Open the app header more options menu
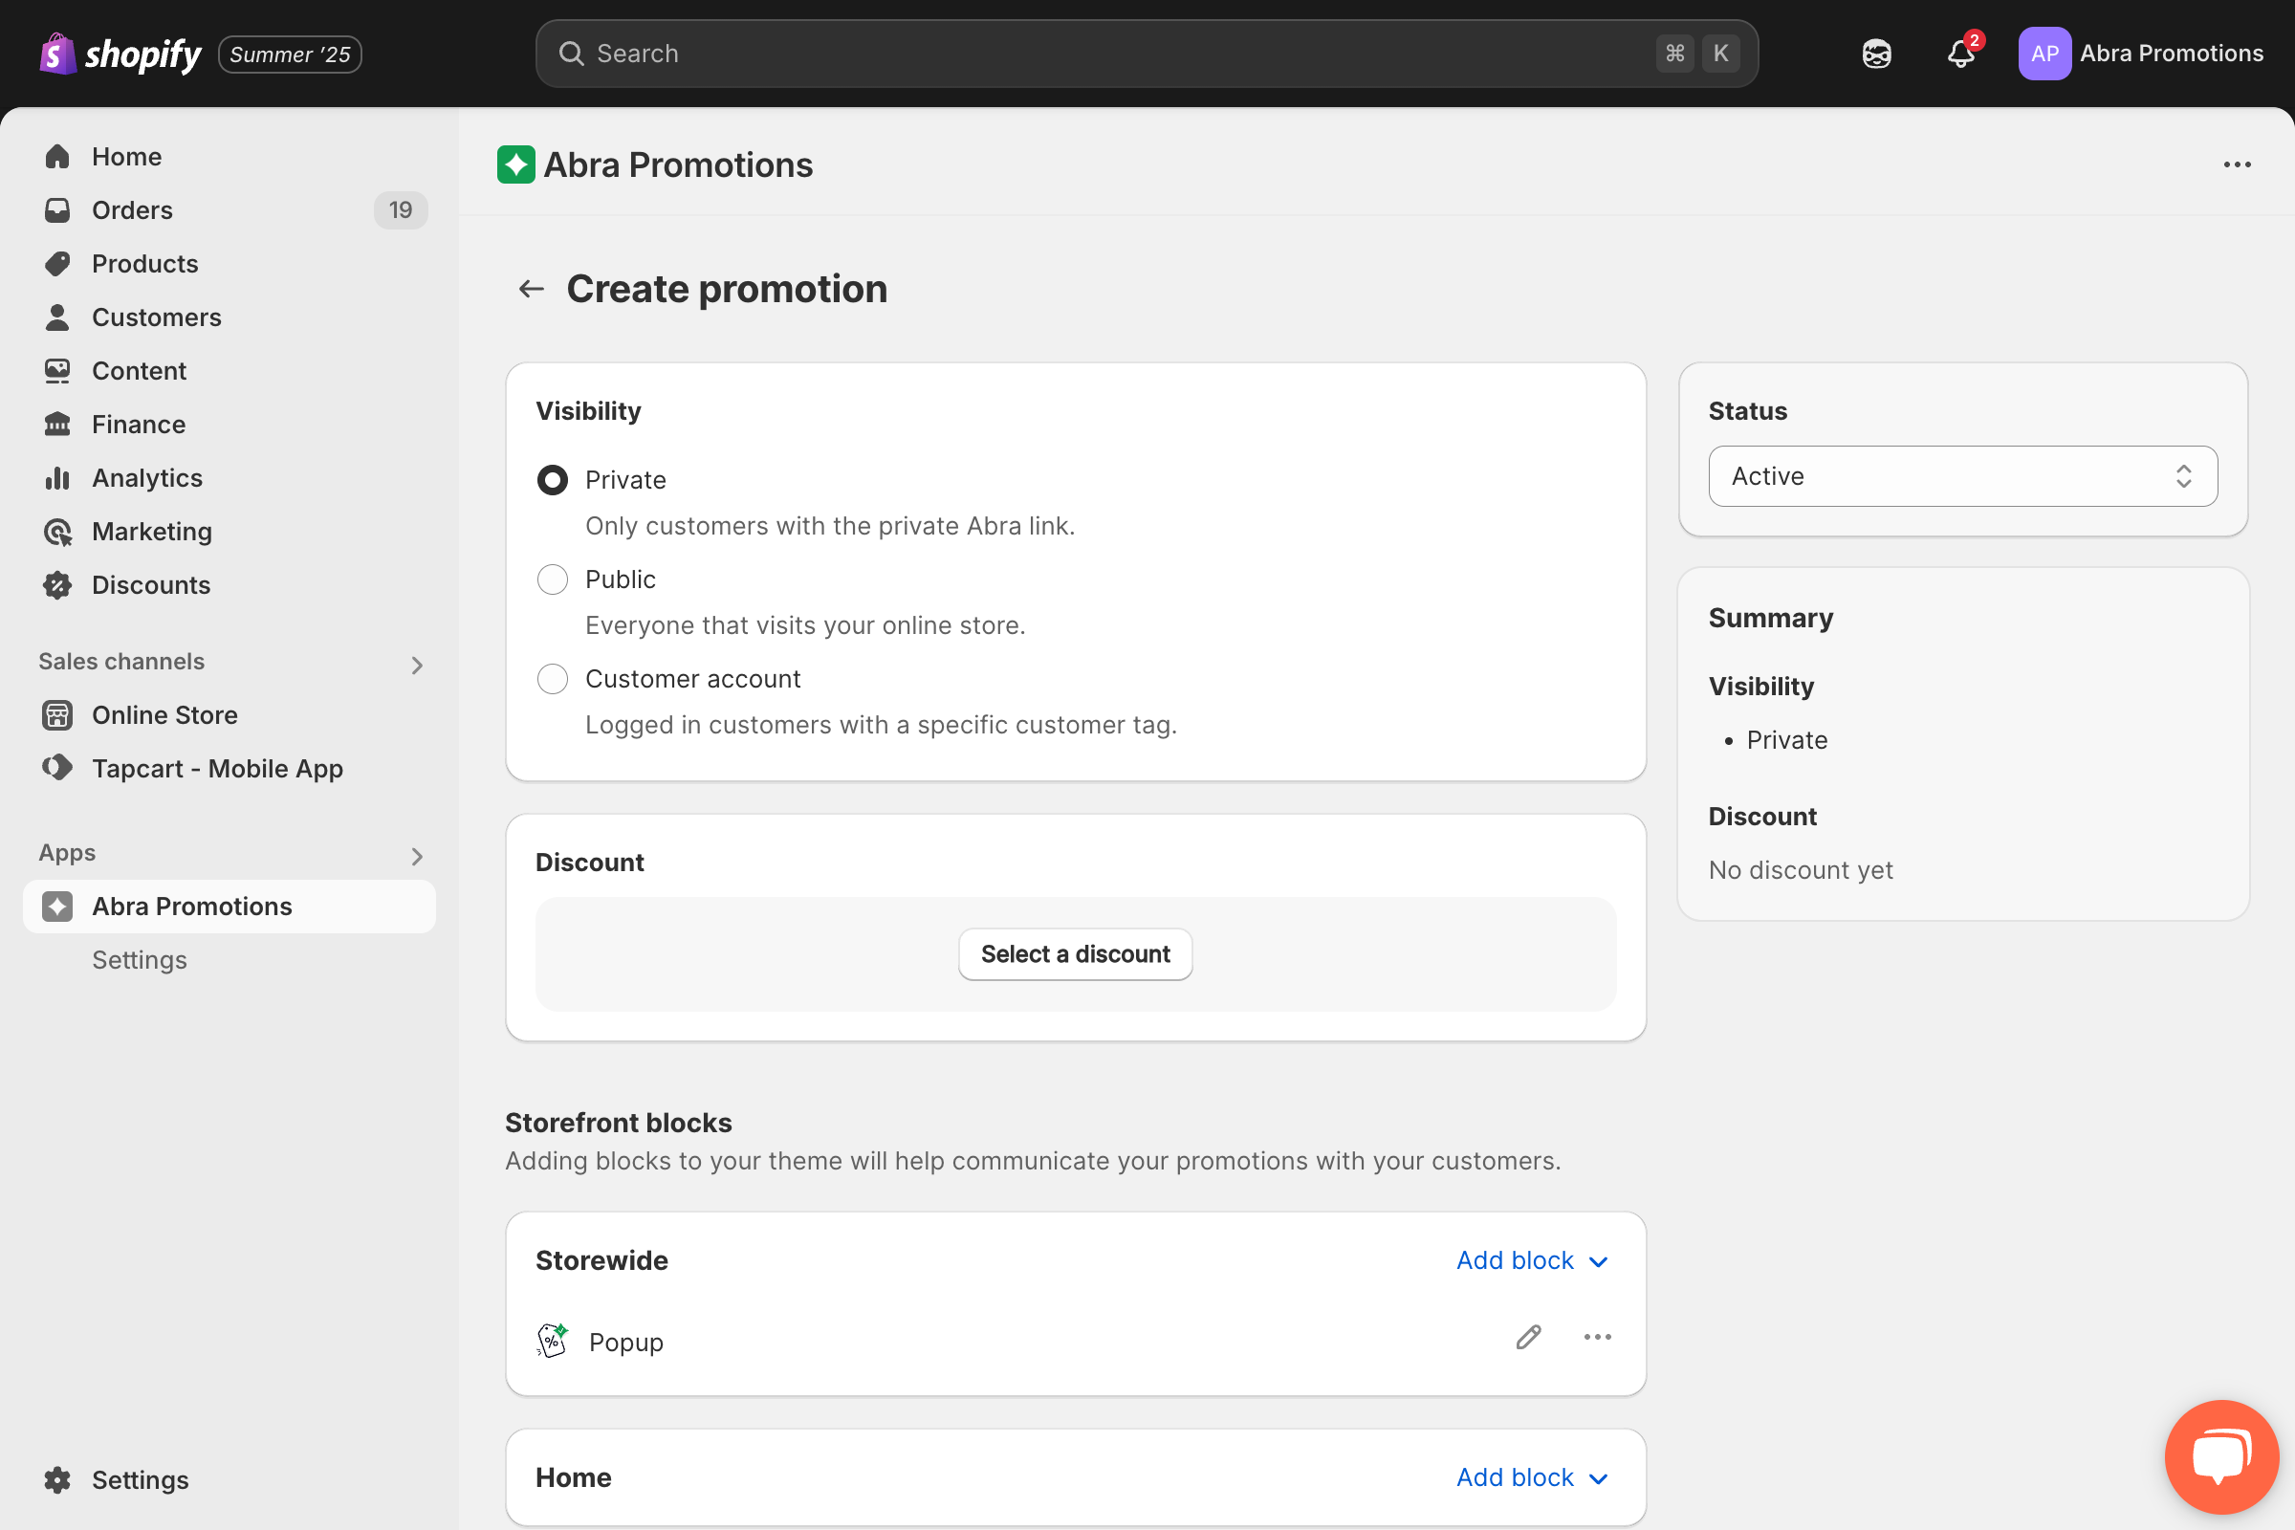 pos(2237,164)
